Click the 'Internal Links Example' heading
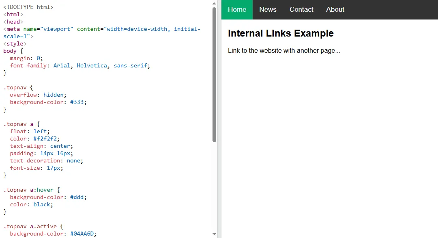438x238 pixels. coord(281,33)
